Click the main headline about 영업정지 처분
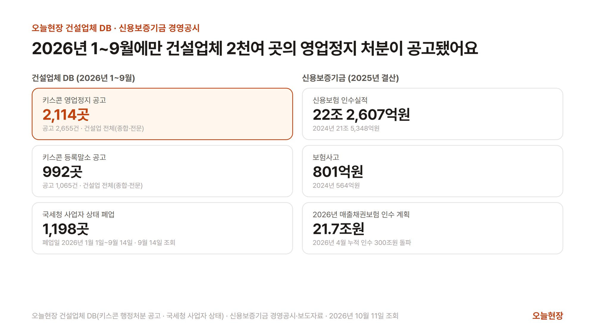The height and width of the screenshot is (334, 595). point(255,48)
